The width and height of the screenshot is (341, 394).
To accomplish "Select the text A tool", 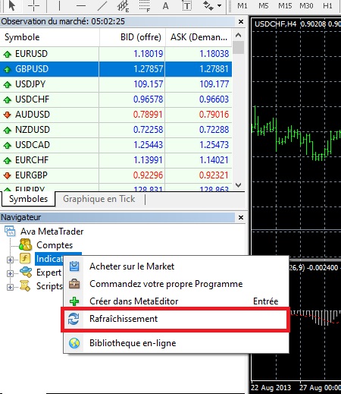I will 165,5.
